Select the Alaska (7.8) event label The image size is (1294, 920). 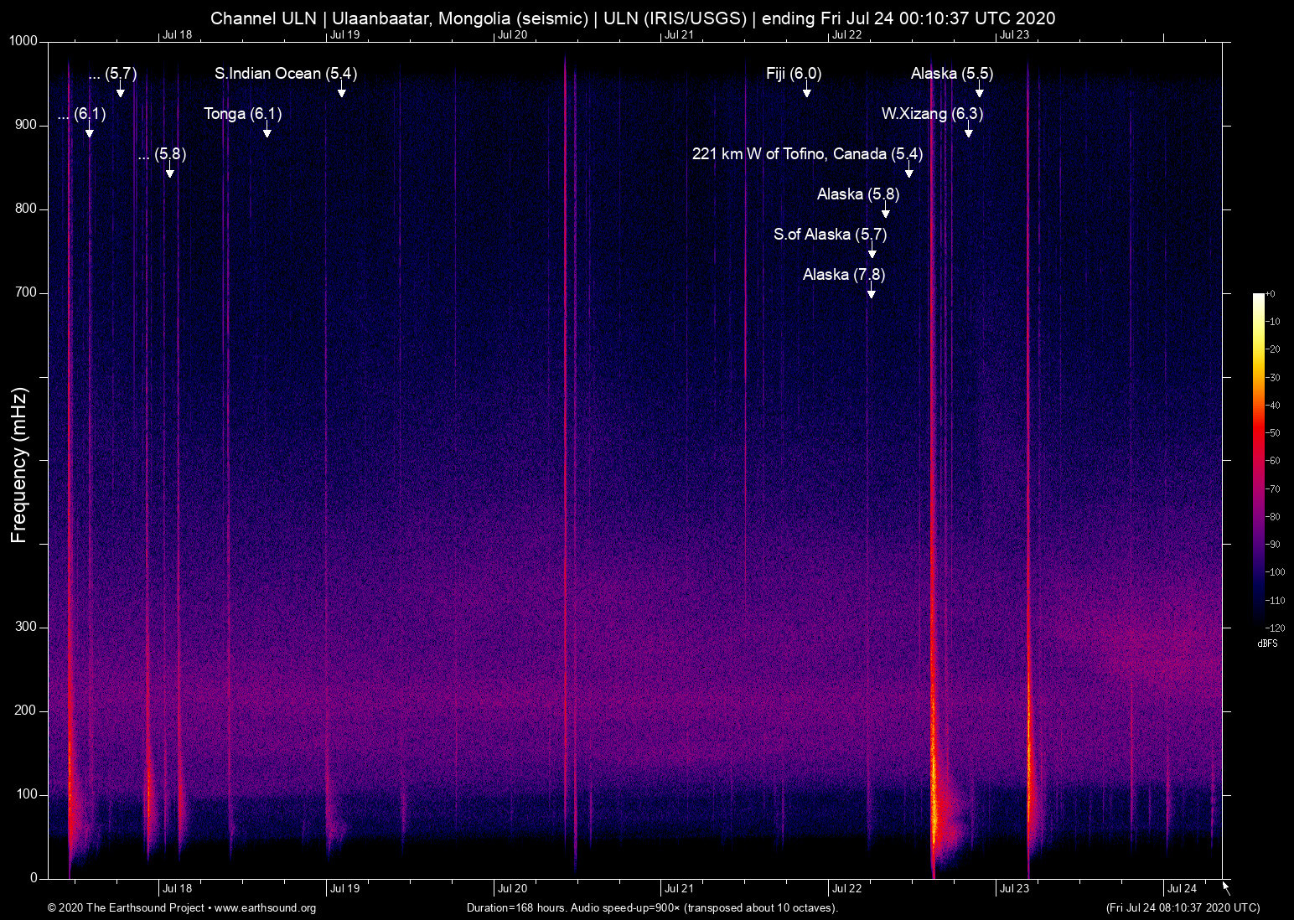click(x=843, y=275)
